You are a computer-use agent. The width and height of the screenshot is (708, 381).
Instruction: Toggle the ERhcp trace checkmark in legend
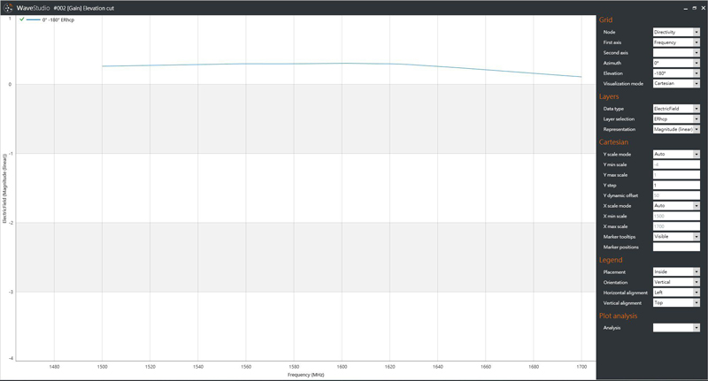coord(22,19)
